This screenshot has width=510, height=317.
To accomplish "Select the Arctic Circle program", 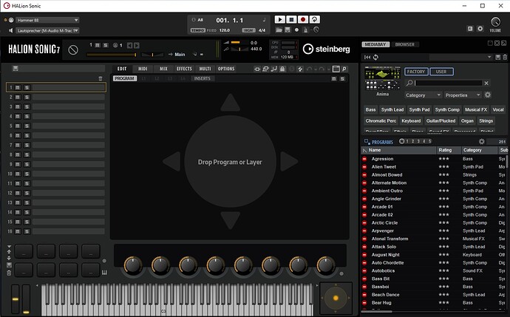I will [385, 222].
